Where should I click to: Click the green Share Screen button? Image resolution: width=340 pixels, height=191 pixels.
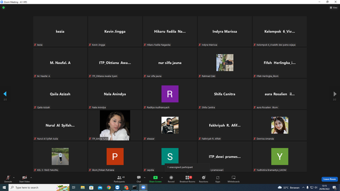155,179
